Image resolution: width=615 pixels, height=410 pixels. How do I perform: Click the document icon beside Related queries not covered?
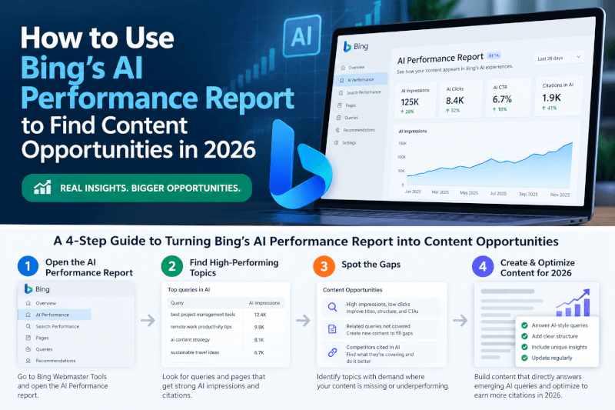(x=332, y=329)
